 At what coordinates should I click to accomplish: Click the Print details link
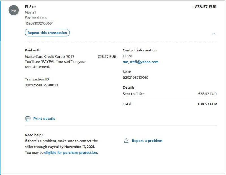[44, 119]
